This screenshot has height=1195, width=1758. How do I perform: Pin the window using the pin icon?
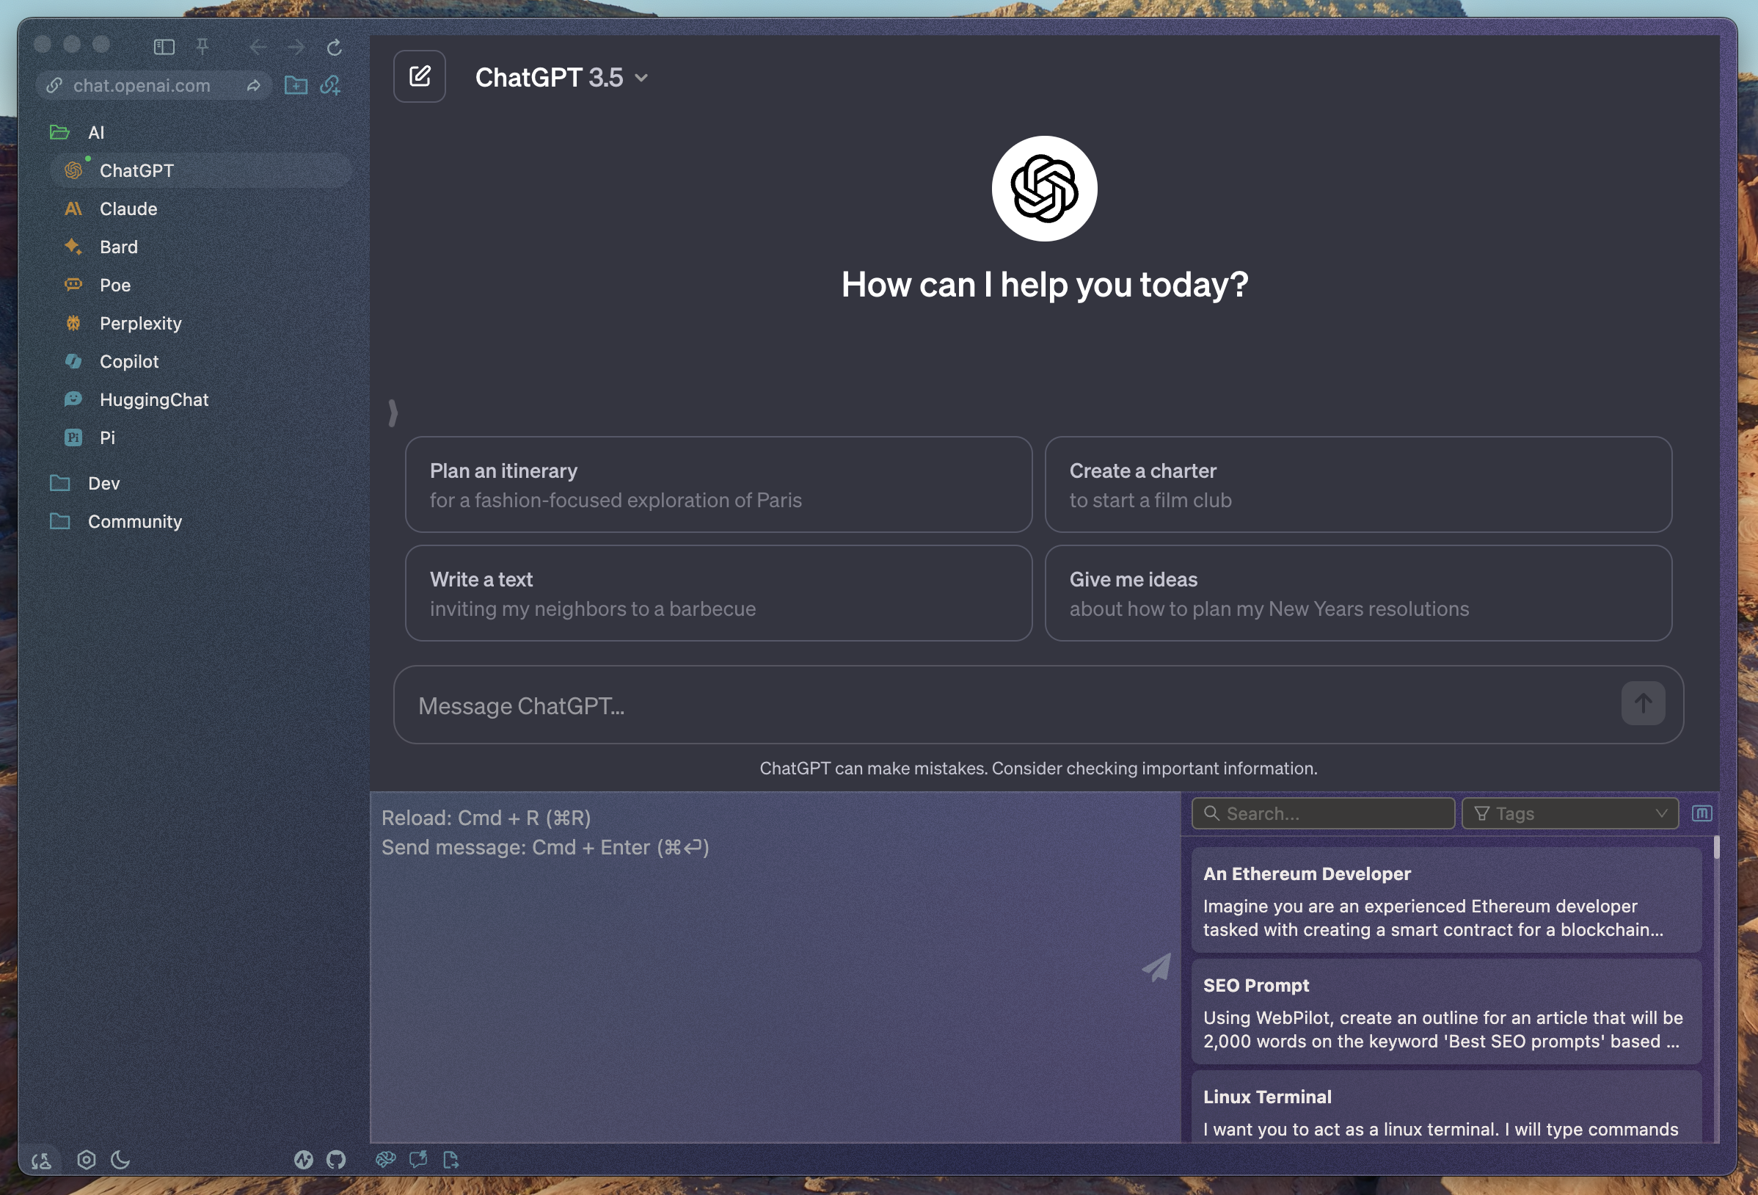pyautogui.click(x=202, y=46)
